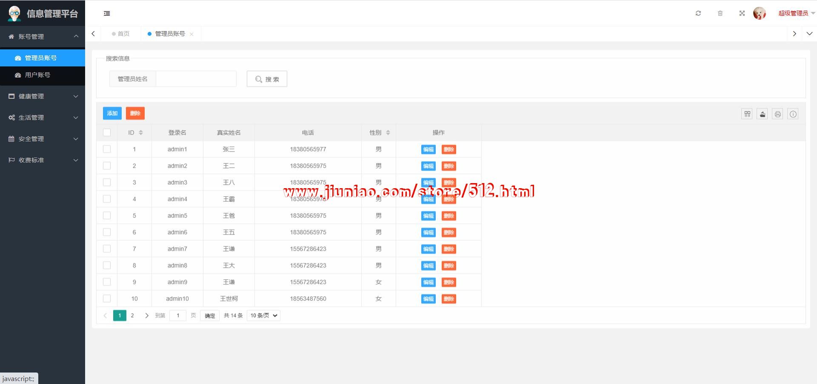
Task: Toggle the select-all checkbox in table header
Action: click(x=107, y=132)
